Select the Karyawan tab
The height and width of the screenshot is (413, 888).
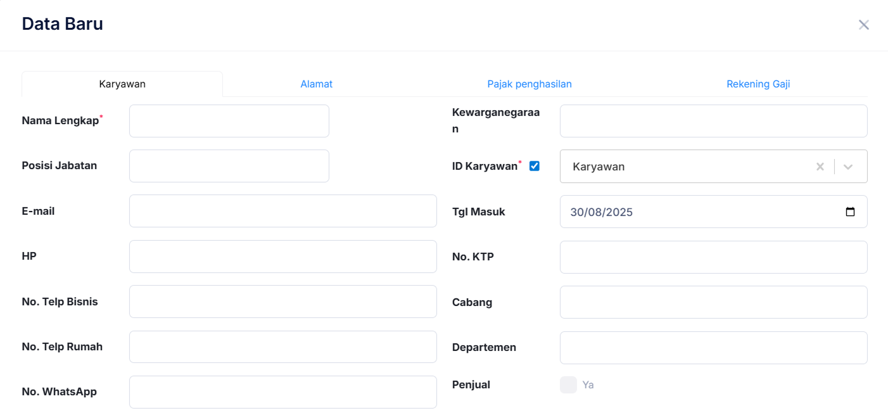click(x=122, y=84)
